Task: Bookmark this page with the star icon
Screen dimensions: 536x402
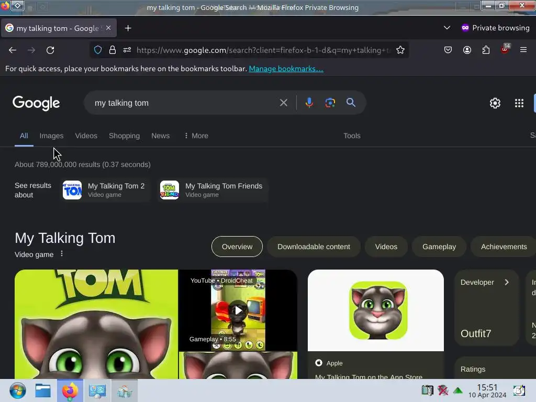Action: tap(400, 50)
